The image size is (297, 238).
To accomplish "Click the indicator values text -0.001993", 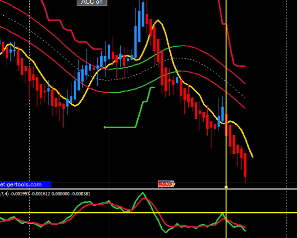I will pyautogui.click(x=20, y=194).
